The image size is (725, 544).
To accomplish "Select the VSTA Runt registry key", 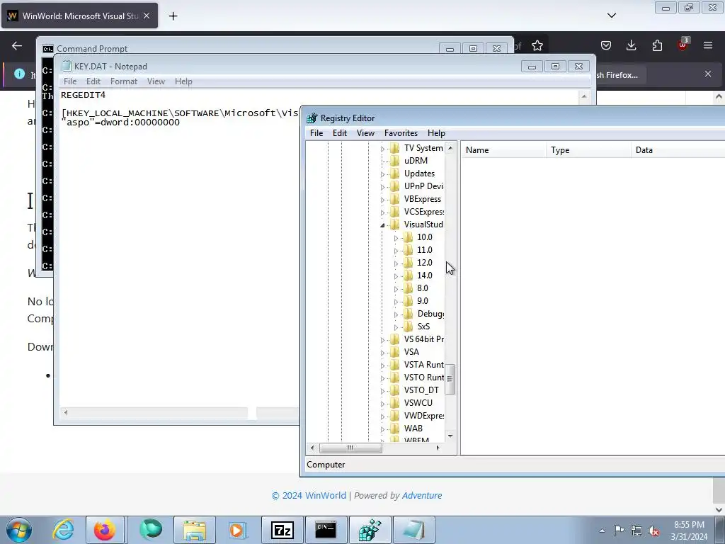I will coord(423,365).
